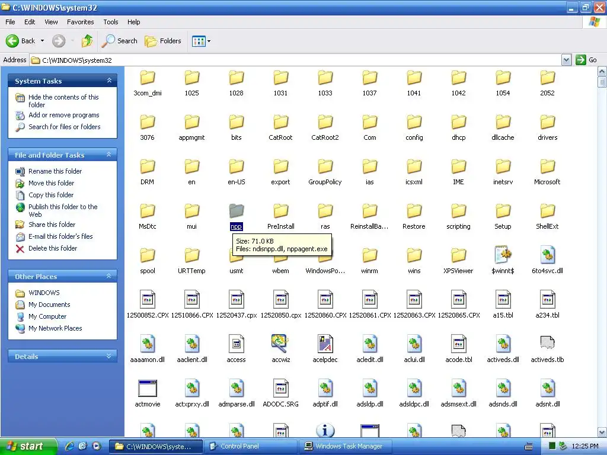Viewport: 607px width, 455px height.
Task: Select the greyed npp folder icon
Action: (x=236, y=211)
